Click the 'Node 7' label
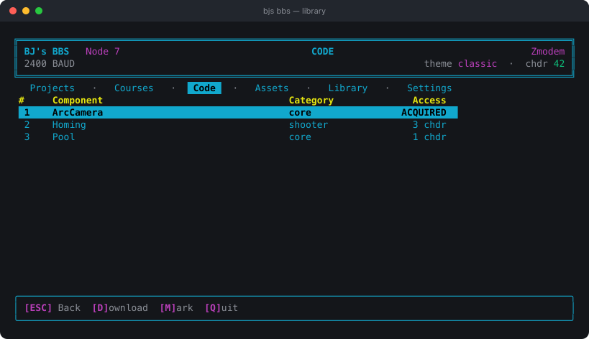This screenshot has width=589, height=339. [103, 52]
